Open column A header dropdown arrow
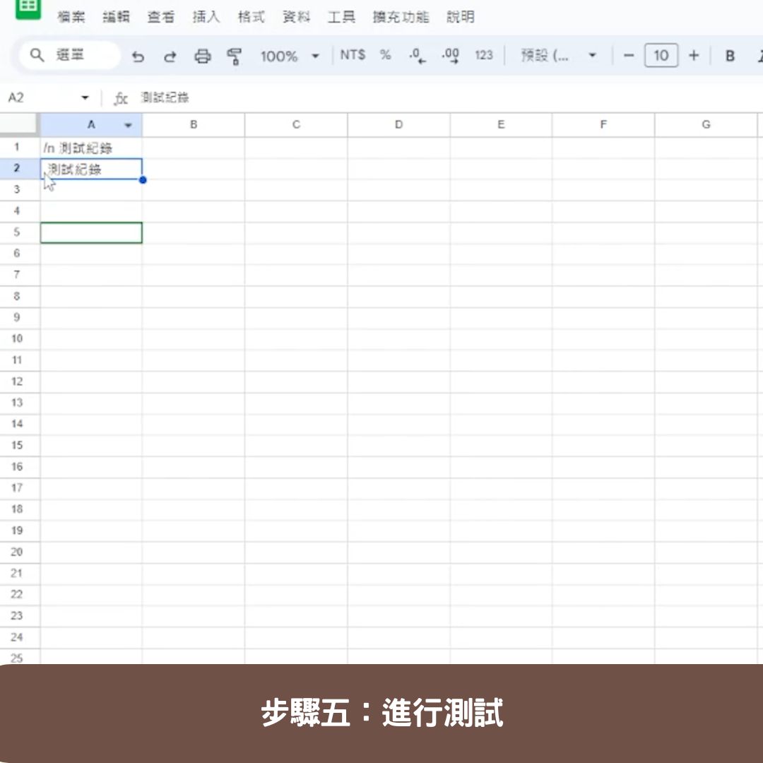This screenshot has width=763, height=763. [x=129, y=125]
